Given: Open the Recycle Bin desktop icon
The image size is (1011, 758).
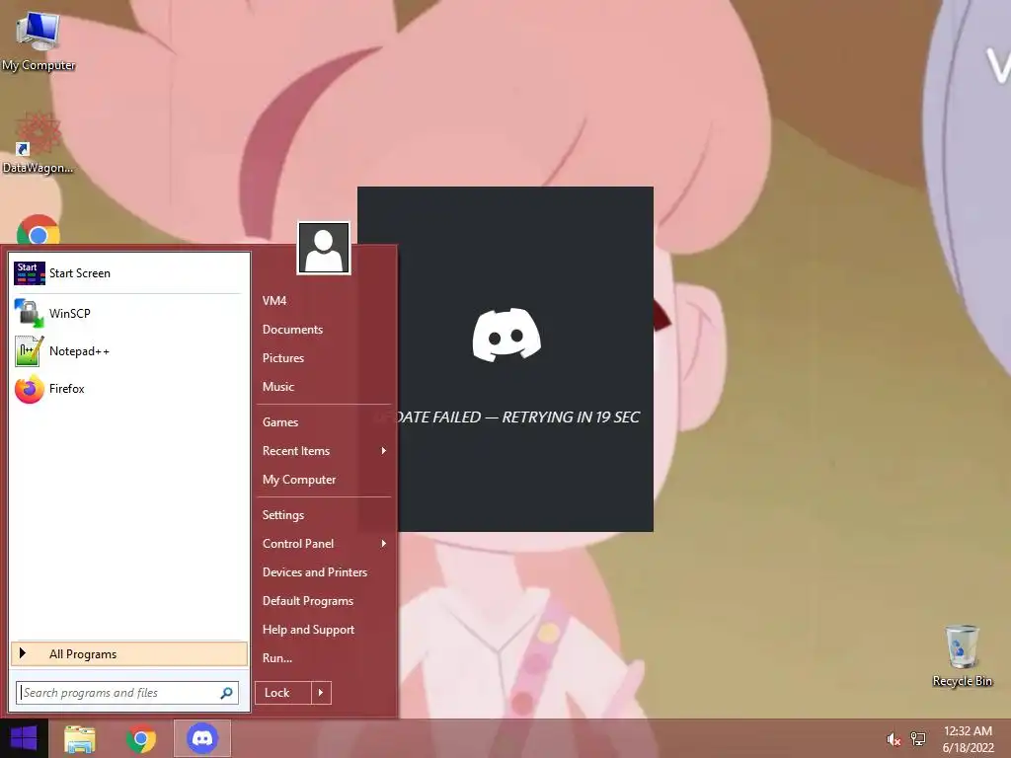Looking at the screenshot, I should click(x=962, y=655).
